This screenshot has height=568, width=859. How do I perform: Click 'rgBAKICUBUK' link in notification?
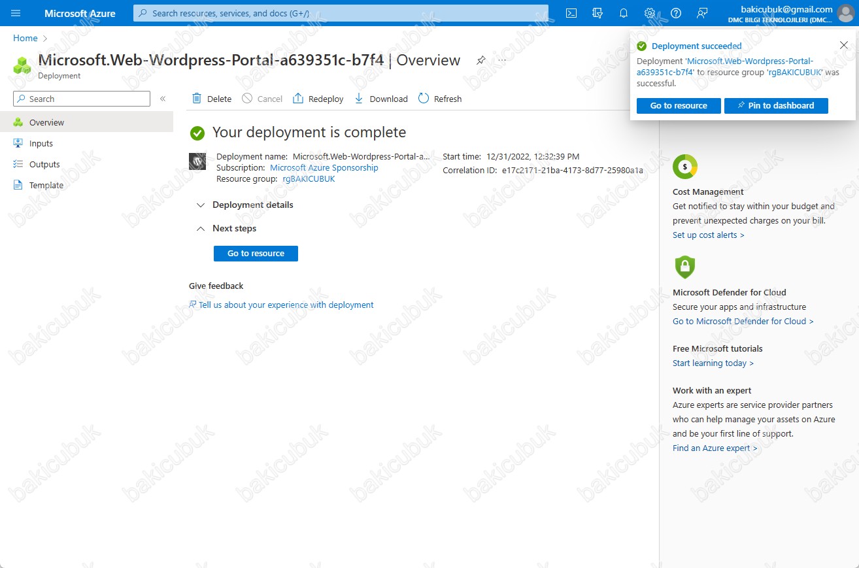(x=794, y=73)
